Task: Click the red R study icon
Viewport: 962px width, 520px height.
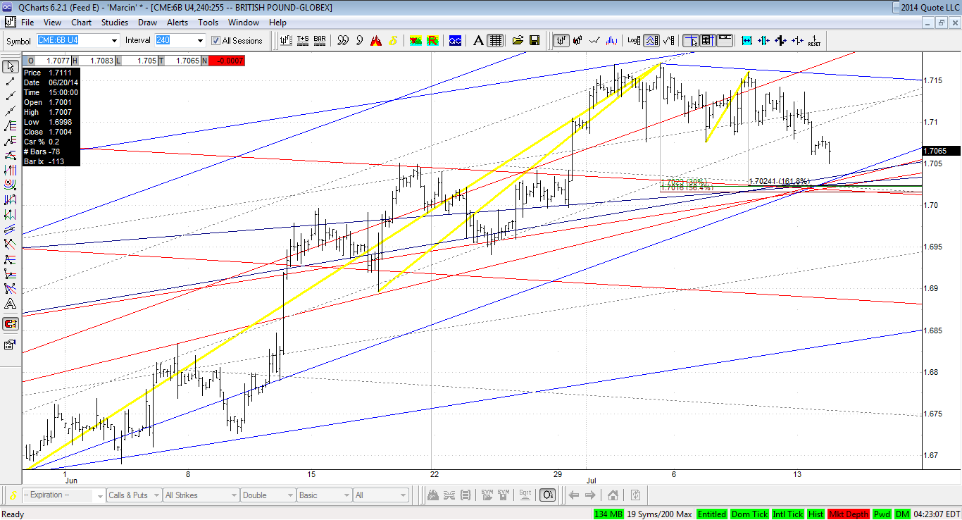Action: [x=432, y=41]
